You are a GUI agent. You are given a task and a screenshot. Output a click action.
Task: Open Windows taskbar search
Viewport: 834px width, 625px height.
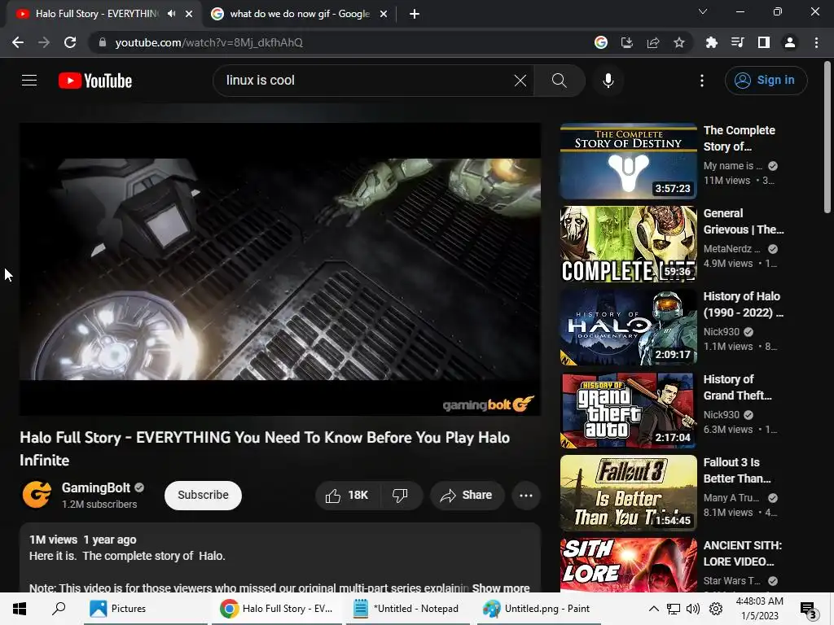pyautogui.click(x=59, y=609)
